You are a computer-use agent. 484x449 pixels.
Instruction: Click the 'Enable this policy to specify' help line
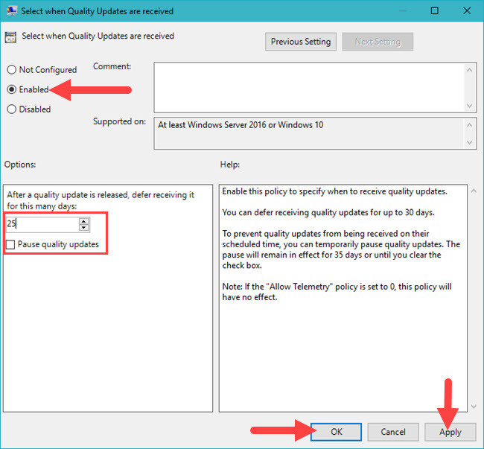pos(334,191)
